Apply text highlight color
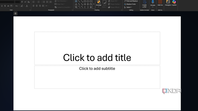This screenshot has height=111, width=198. (x=22, y=6)
